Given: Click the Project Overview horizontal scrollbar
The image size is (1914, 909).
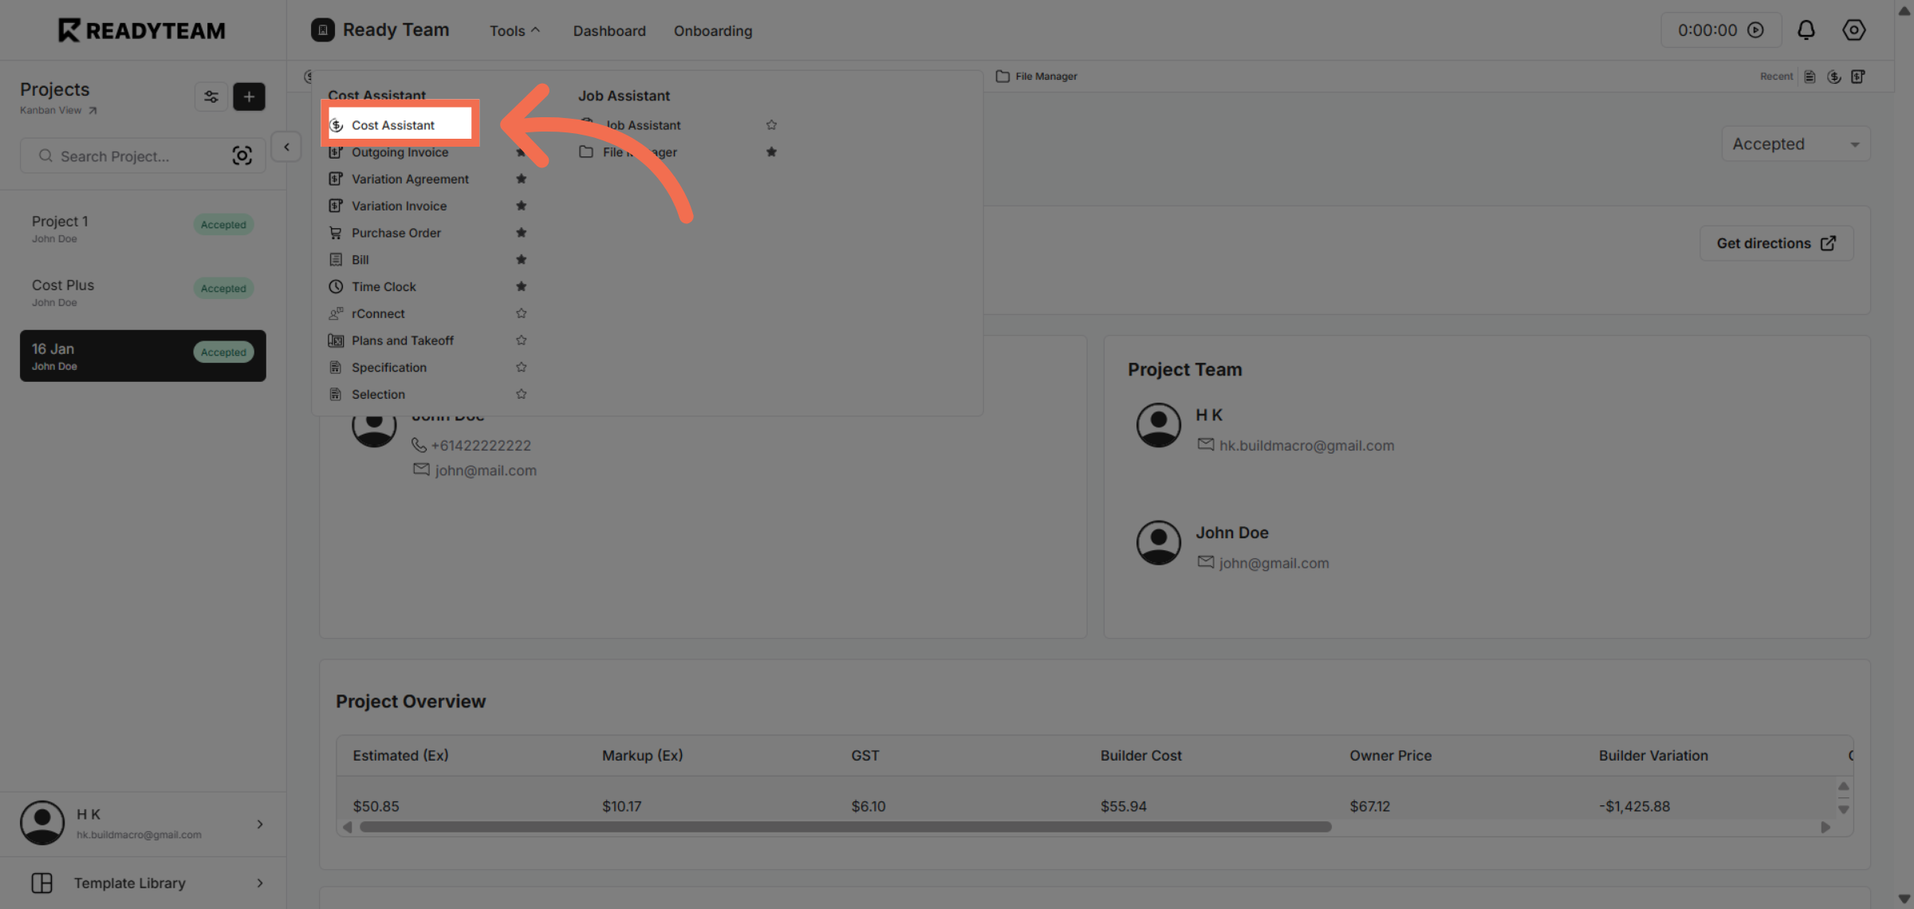Looking at the screenshot, I should (x=845, y=827).
